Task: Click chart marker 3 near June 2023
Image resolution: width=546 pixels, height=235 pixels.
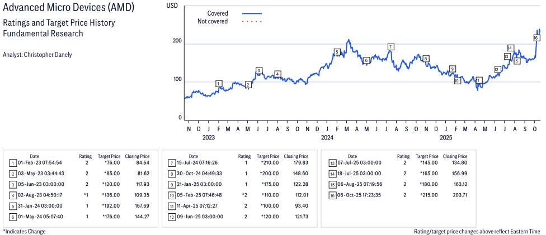Action: click(258, 71)
